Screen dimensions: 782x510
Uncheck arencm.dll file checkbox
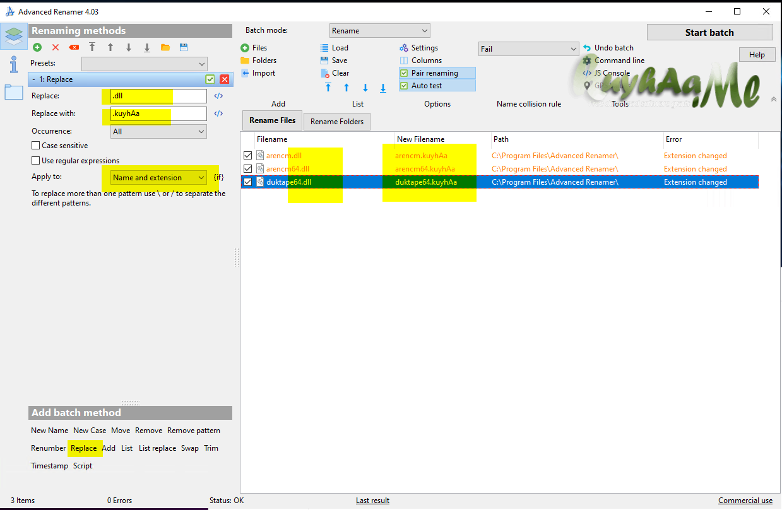[248, 156]
